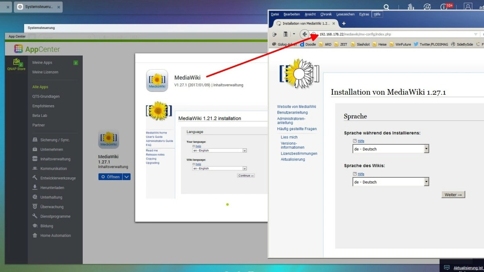Viewport: 484px width, 272px height.
Task: Open the Bearbeiten menu
Action: (x=292, y=14)
